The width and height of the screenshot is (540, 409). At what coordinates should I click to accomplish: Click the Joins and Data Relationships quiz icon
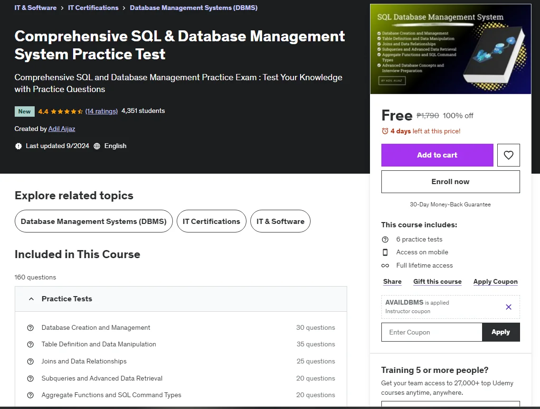(x=30, y=362)
